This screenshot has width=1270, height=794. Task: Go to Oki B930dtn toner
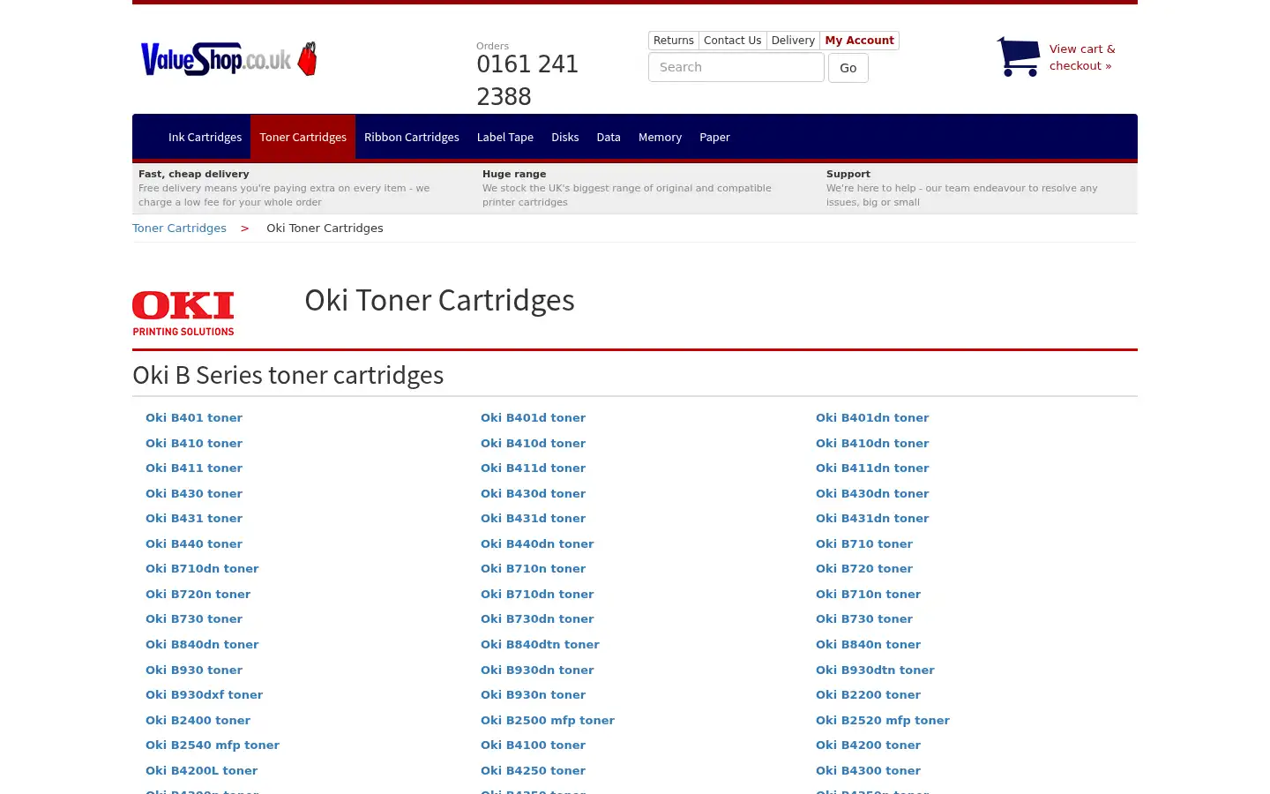click(875, 670)
